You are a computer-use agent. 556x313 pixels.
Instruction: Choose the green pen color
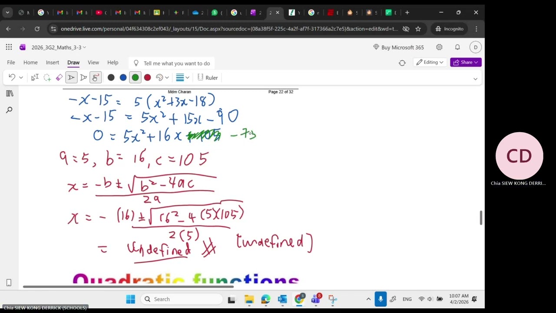(136, 77)
